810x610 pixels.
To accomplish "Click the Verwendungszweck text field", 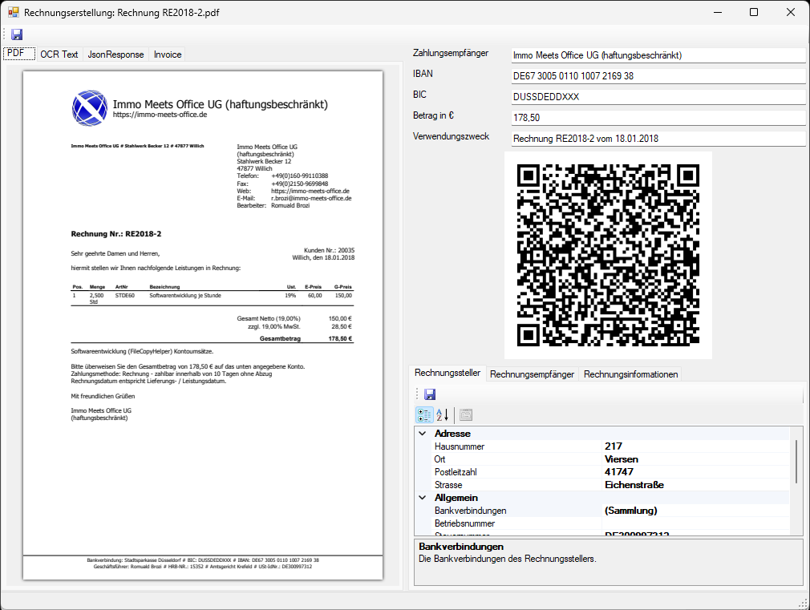I will (x=658, y=139).
